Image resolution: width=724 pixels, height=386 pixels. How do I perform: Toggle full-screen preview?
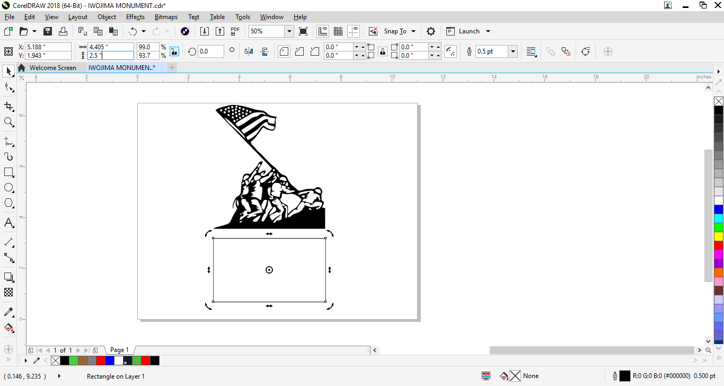click(x=303, y=31)
